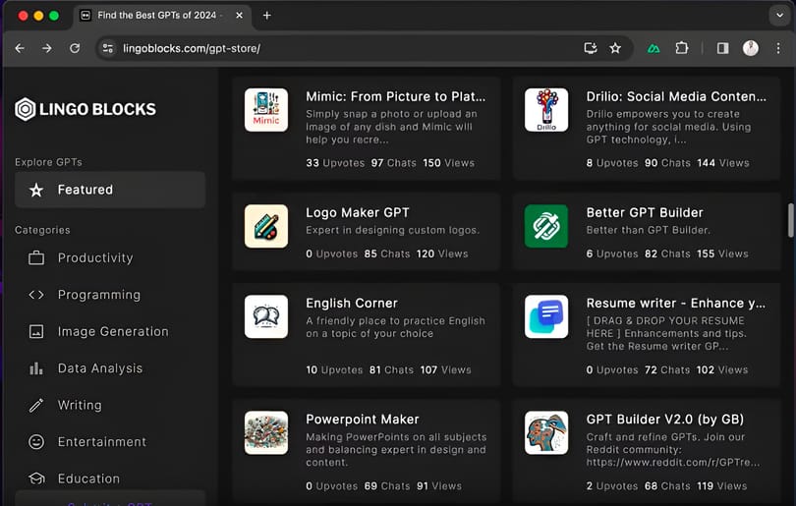Viewport: 796px width, 506px height.
Task: Open the browser extensions puzzle icon
Action: pos(682,48)
